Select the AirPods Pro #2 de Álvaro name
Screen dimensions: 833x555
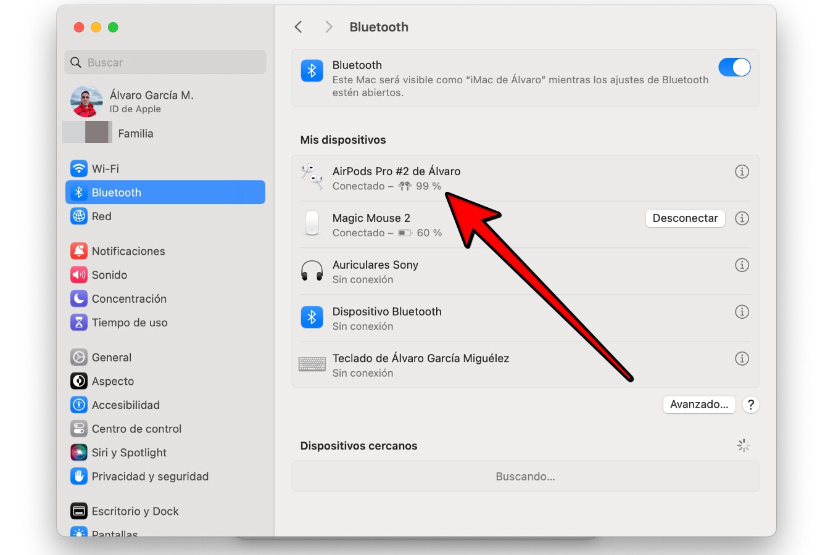point(397,171)
